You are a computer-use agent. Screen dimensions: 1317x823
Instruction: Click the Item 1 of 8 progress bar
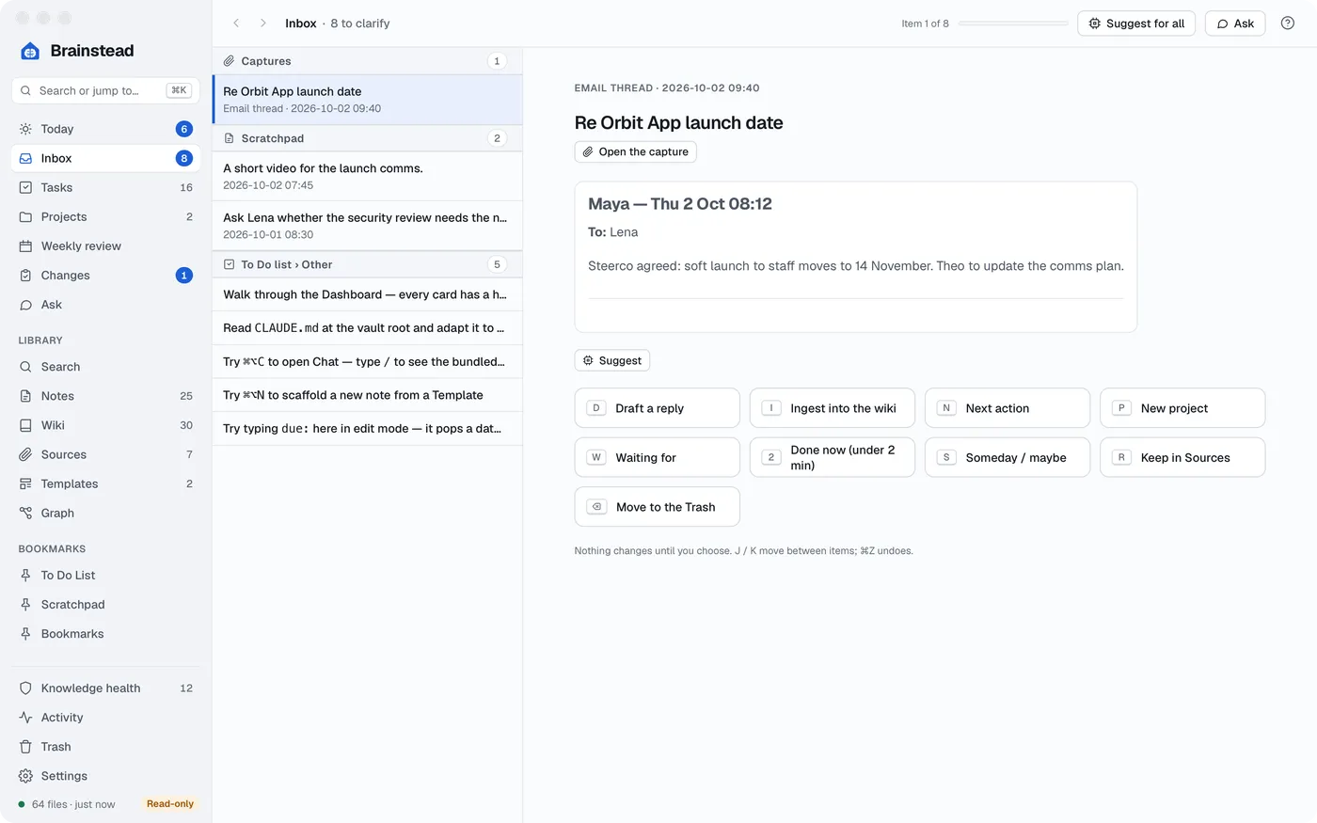(1013, 24)
